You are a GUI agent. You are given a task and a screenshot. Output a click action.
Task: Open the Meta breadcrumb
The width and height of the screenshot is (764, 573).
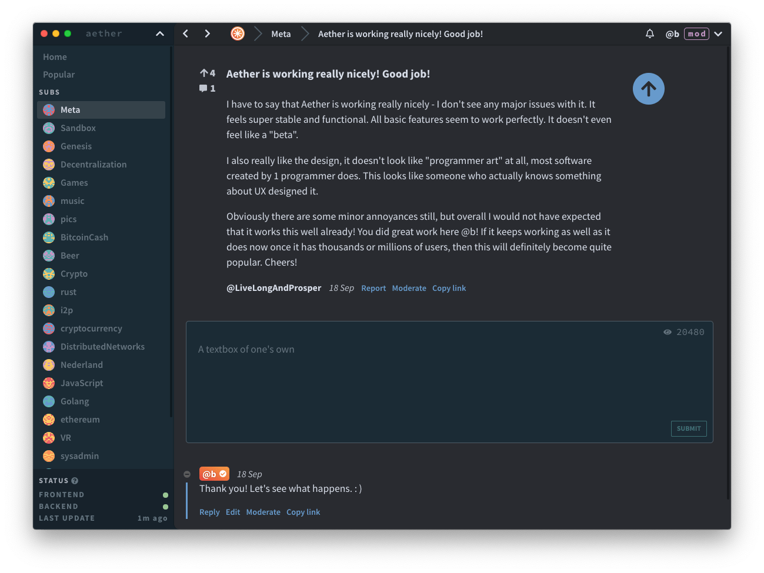click(281, 34)
